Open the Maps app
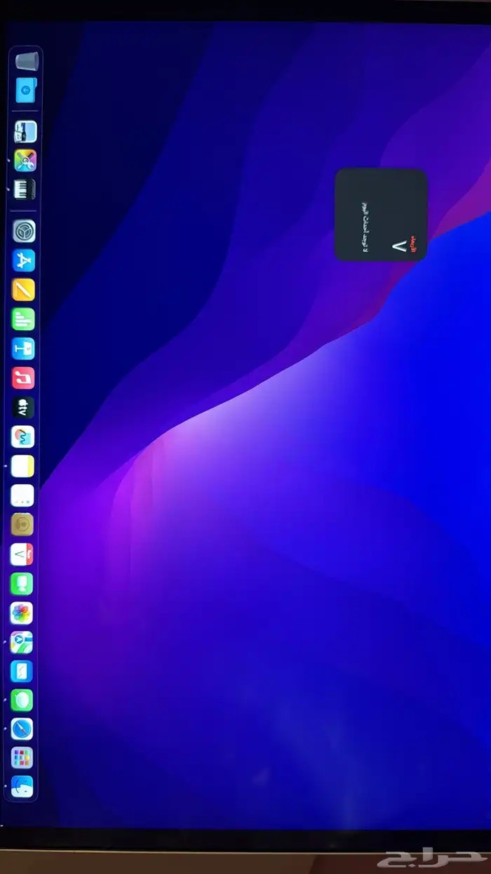The image size is (491, 874). [x=22, y=642]
